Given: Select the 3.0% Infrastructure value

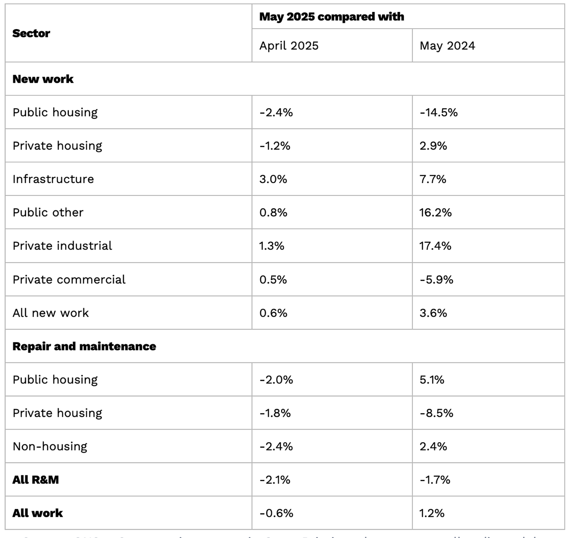Looking at the screenshot, I should point(273,179).
